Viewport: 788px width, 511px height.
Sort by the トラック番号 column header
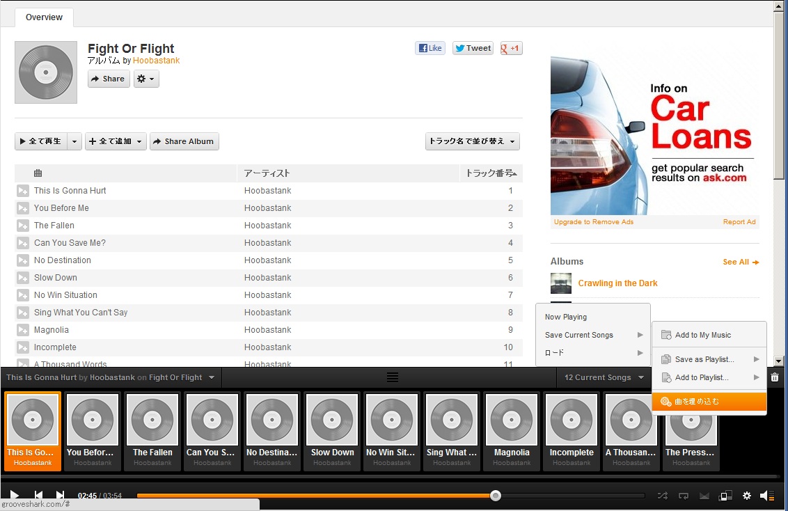491,173
